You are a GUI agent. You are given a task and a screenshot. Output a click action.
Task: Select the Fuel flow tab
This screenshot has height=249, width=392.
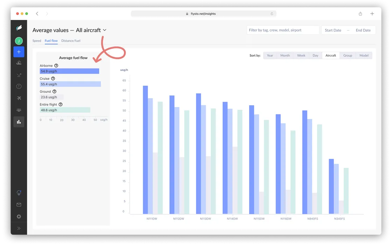point(51,41)
